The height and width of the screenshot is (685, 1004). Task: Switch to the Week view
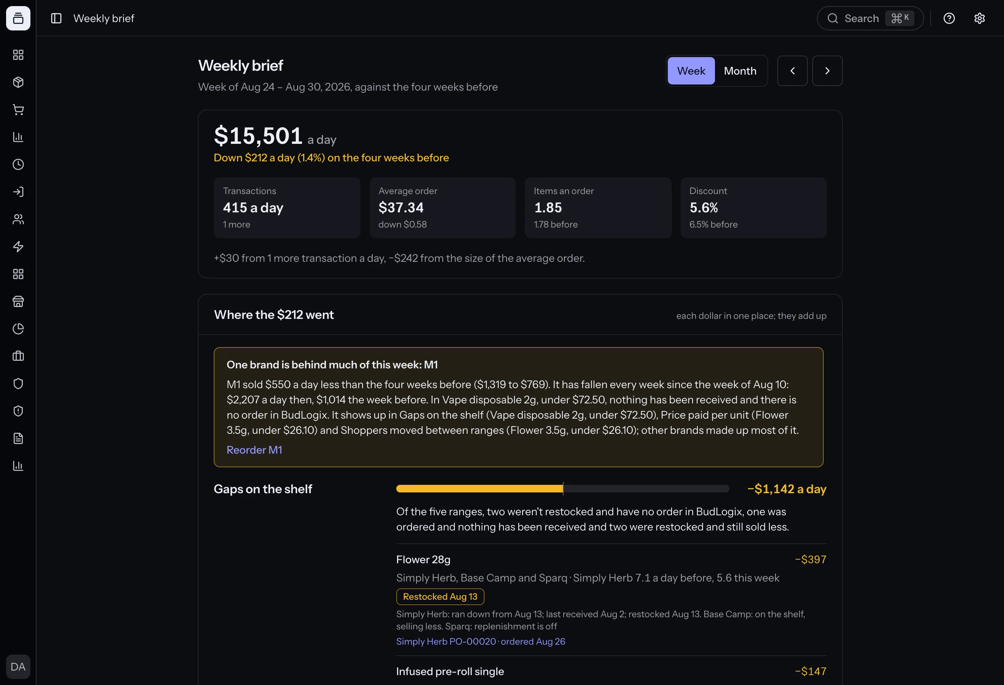point(691,71)
